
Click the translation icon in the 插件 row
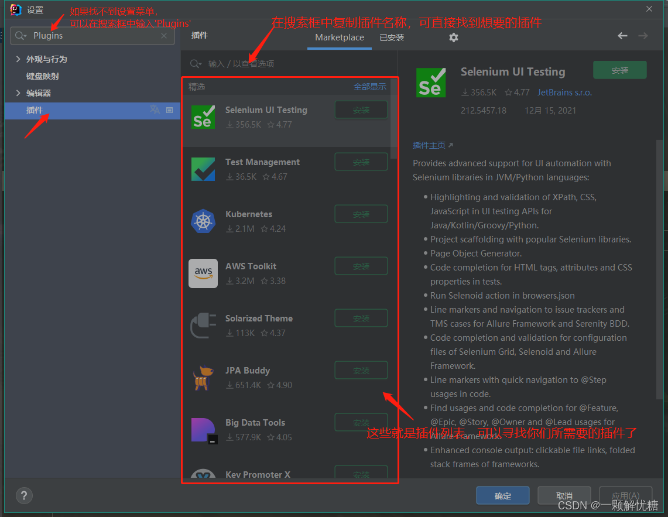(x=155, y=110)
